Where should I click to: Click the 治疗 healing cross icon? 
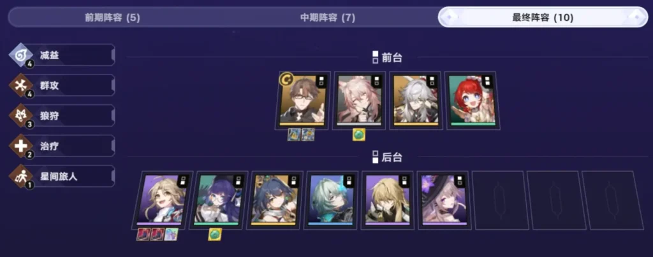20,146
